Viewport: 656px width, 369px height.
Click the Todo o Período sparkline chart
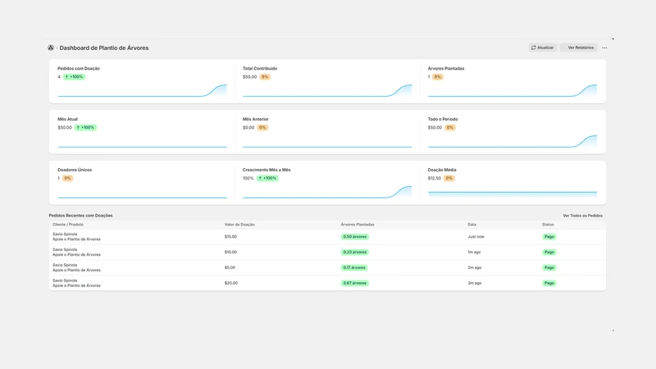512,141
